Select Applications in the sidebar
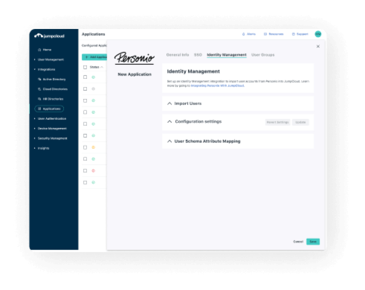This screenshot has width=365, height=290. coord(49,109)
